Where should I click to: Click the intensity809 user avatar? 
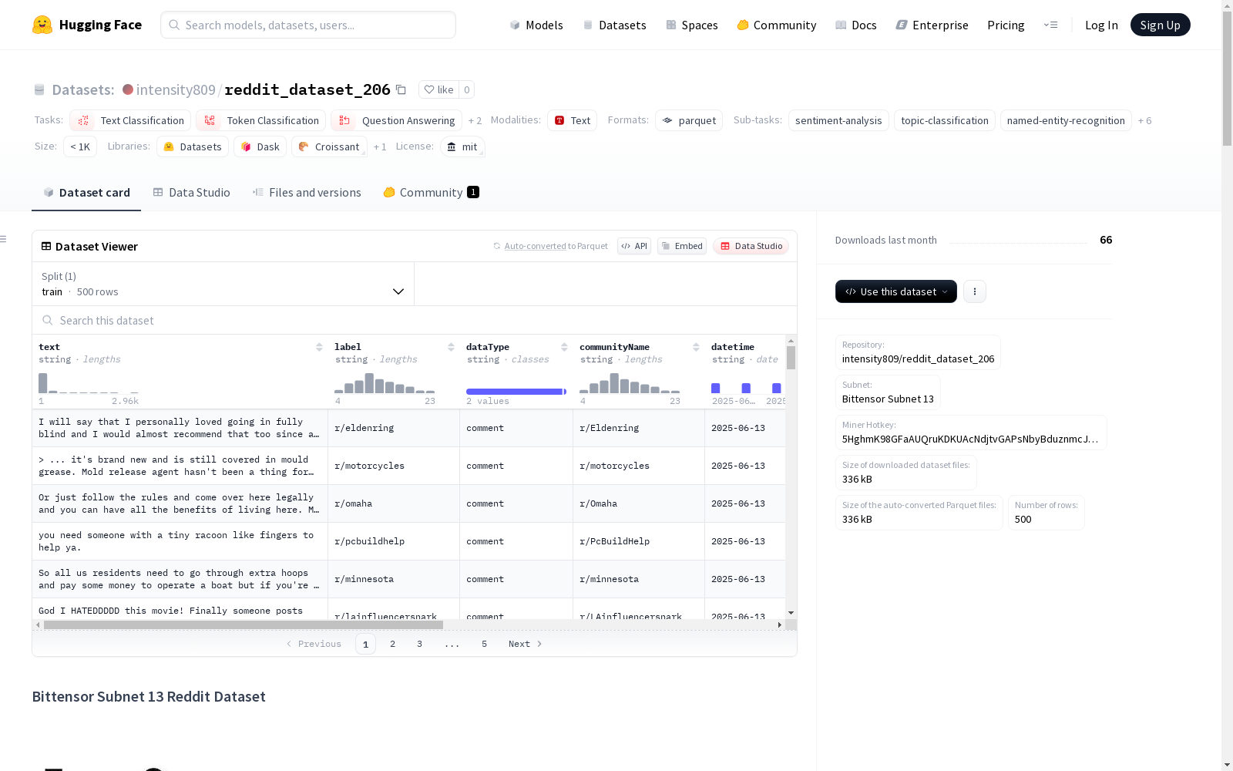(128, 89)
